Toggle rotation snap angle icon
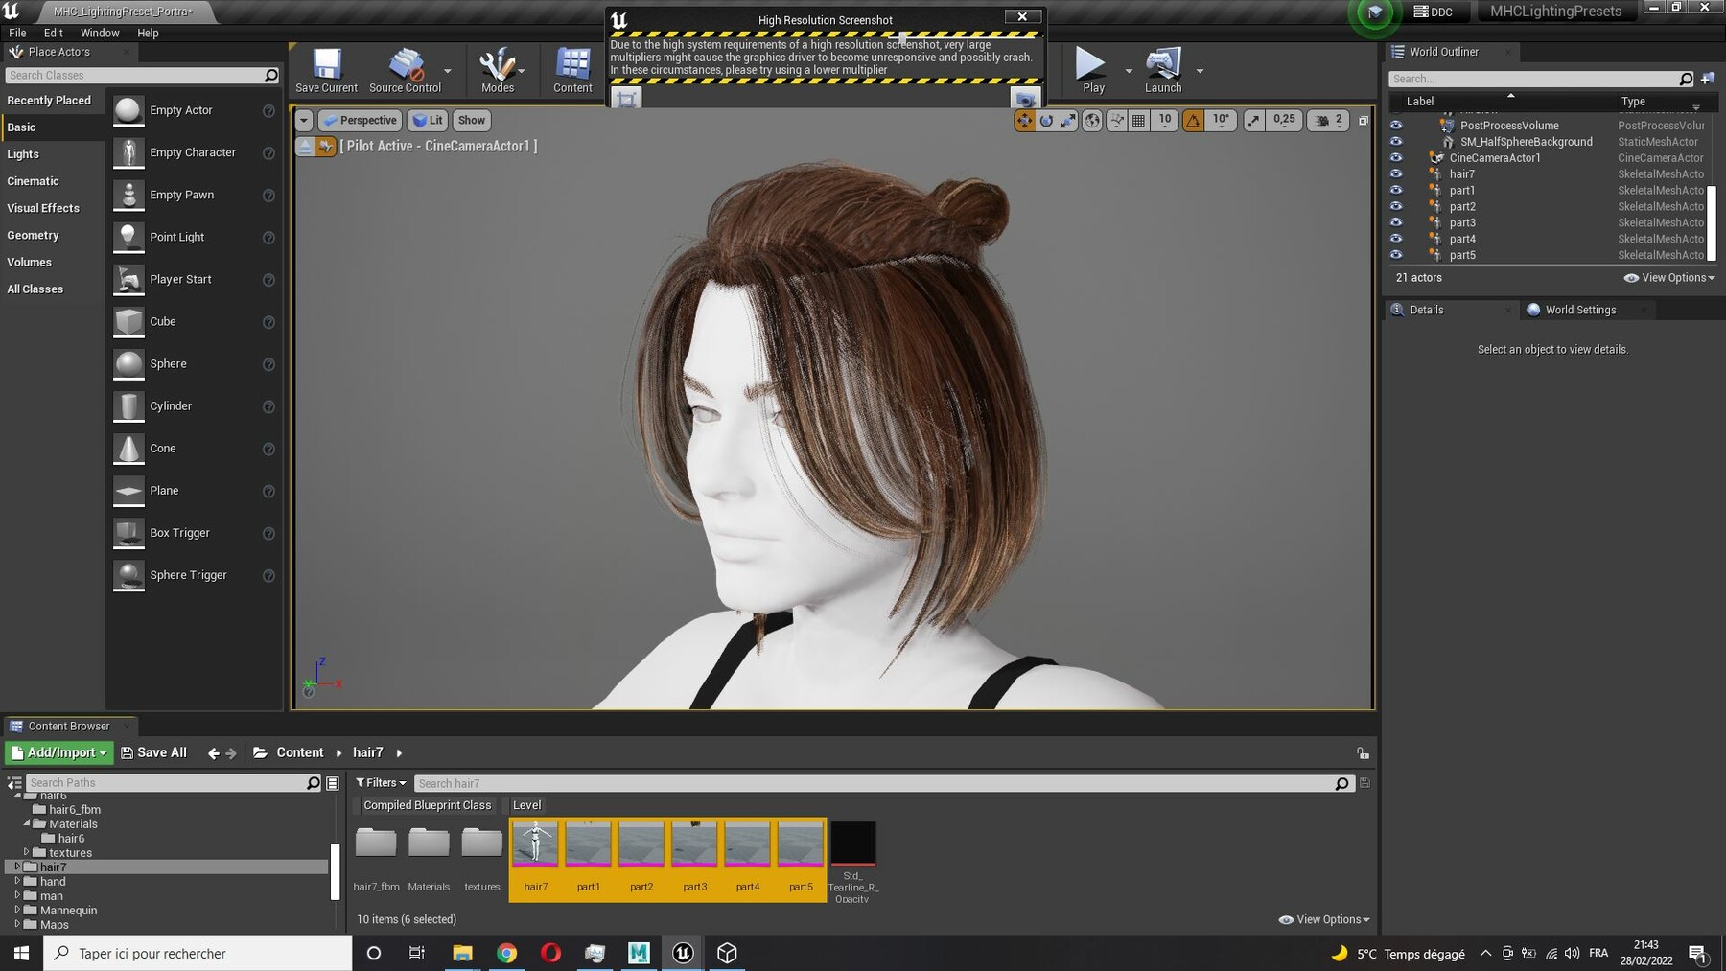 [1193, 120]
